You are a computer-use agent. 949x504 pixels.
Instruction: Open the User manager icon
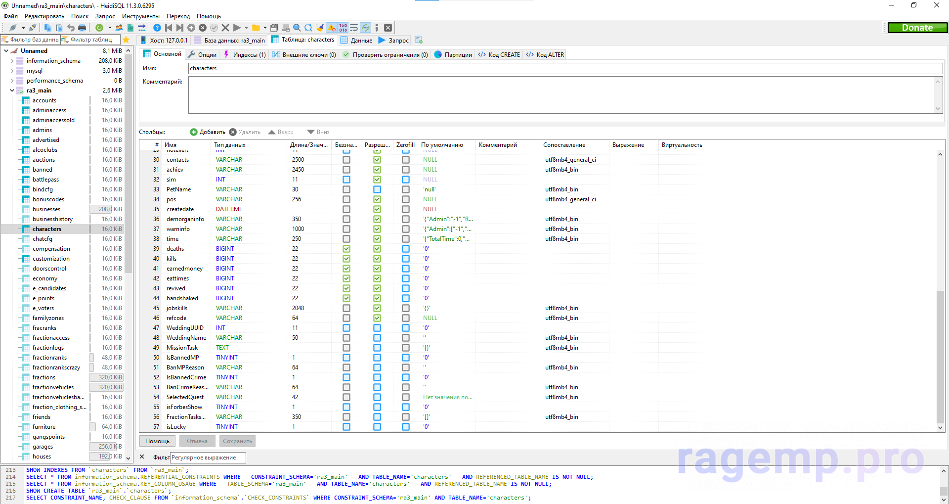point(119,28)
